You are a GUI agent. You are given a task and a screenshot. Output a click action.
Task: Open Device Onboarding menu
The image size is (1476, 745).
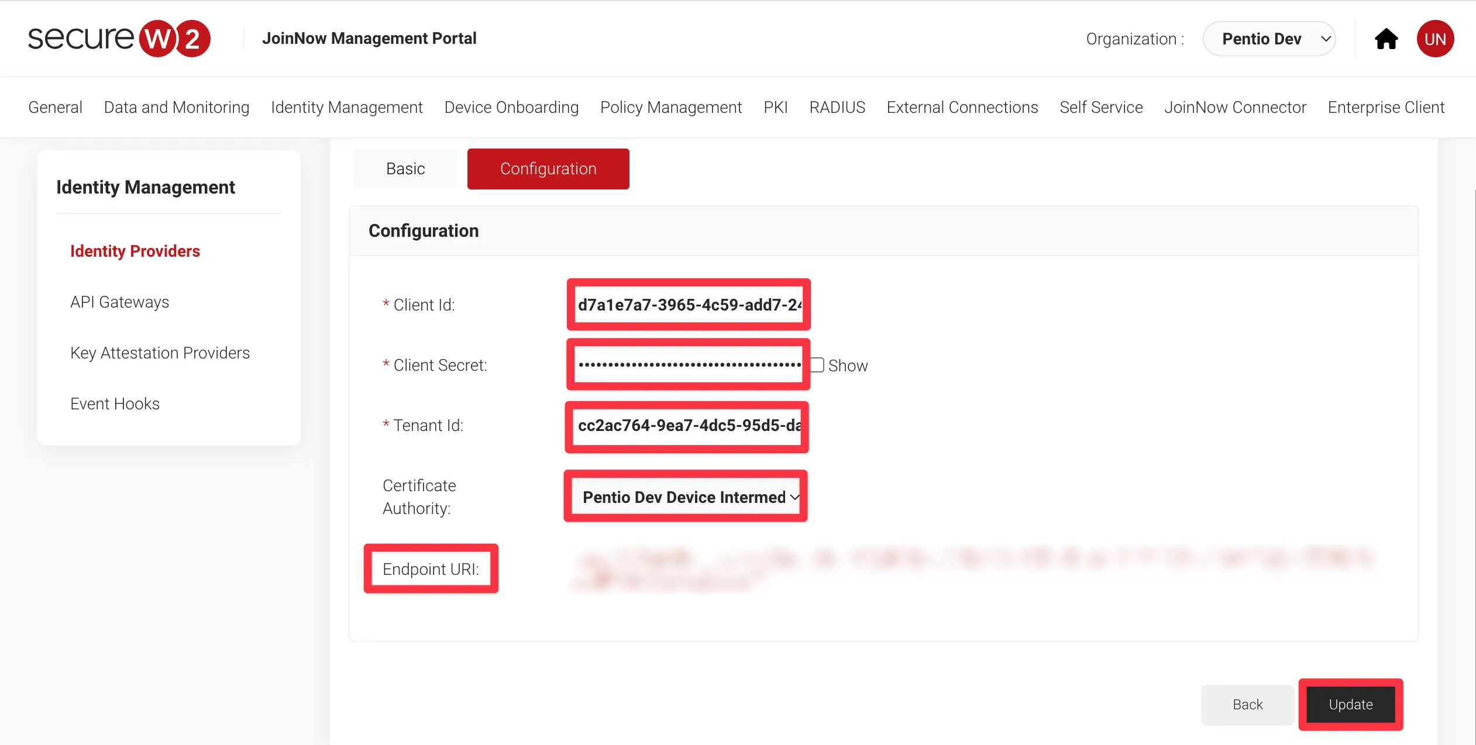(511, 107)
